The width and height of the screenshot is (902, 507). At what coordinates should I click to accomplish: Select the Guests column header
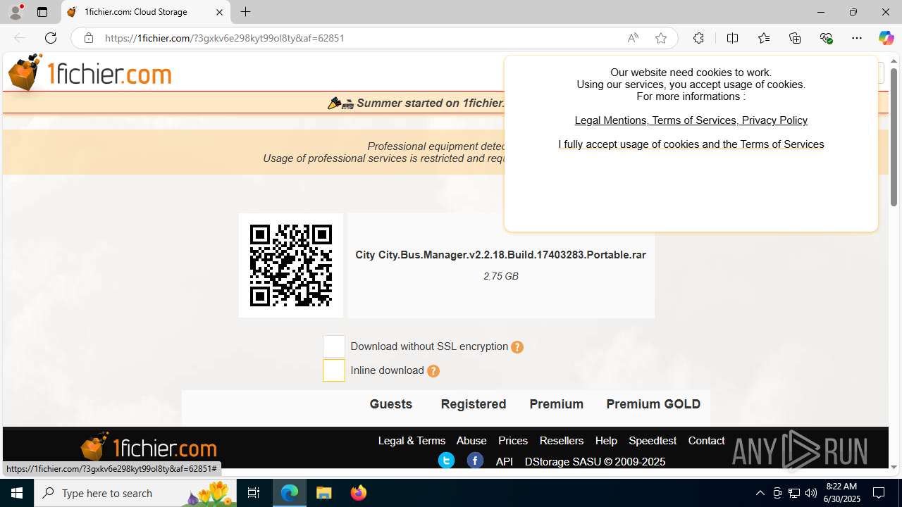point(390,404)
